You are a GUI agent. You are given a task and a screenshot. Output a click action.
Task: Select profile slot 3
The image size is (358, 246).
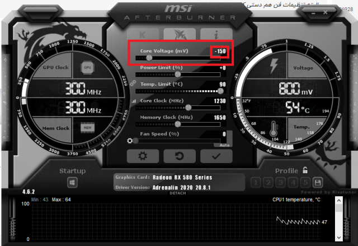coord(281,182)
